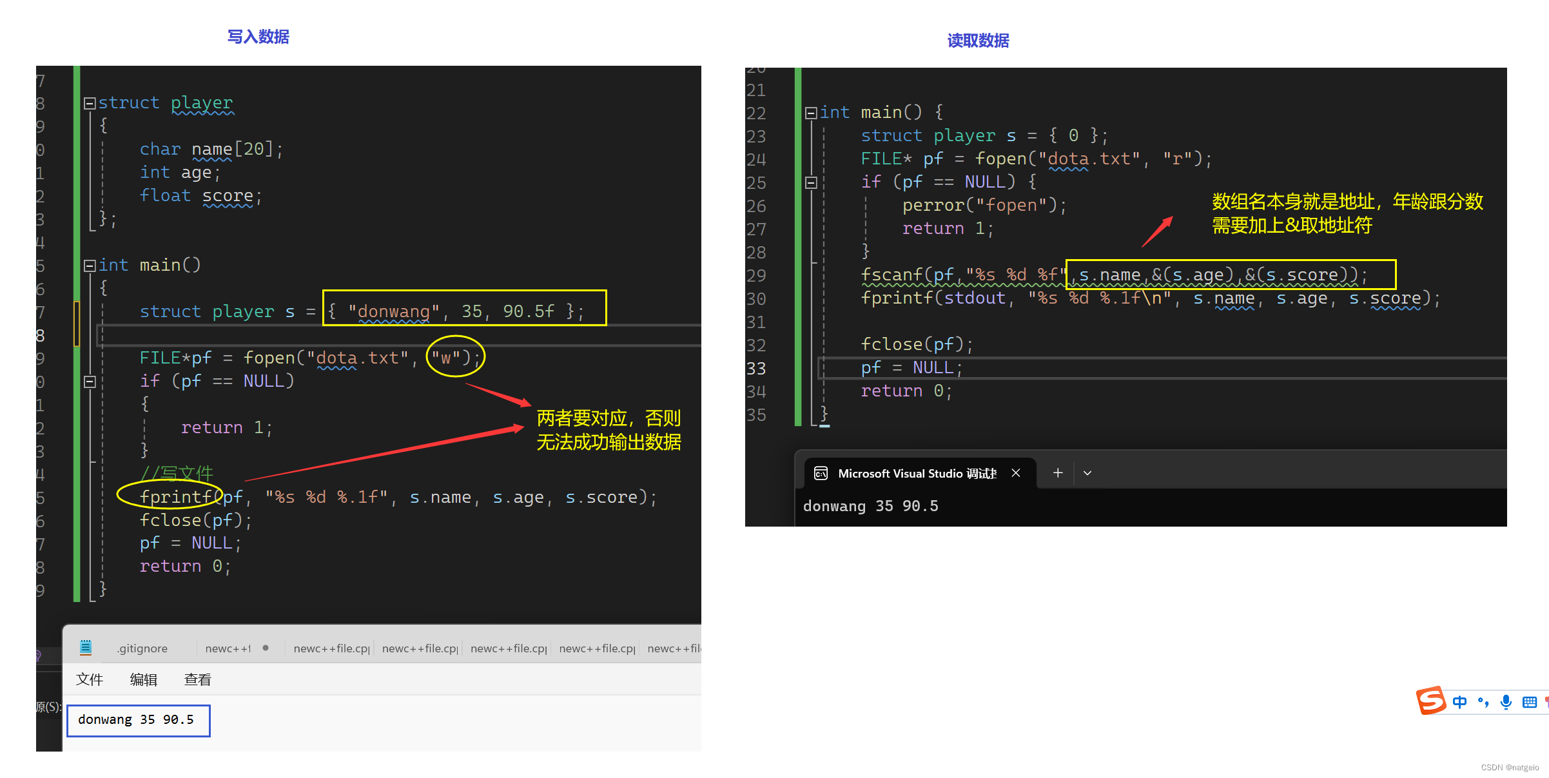Close the Microsoft Visual Studio debug console tab
The image size is (1549, 778).
coord(1016,473)
